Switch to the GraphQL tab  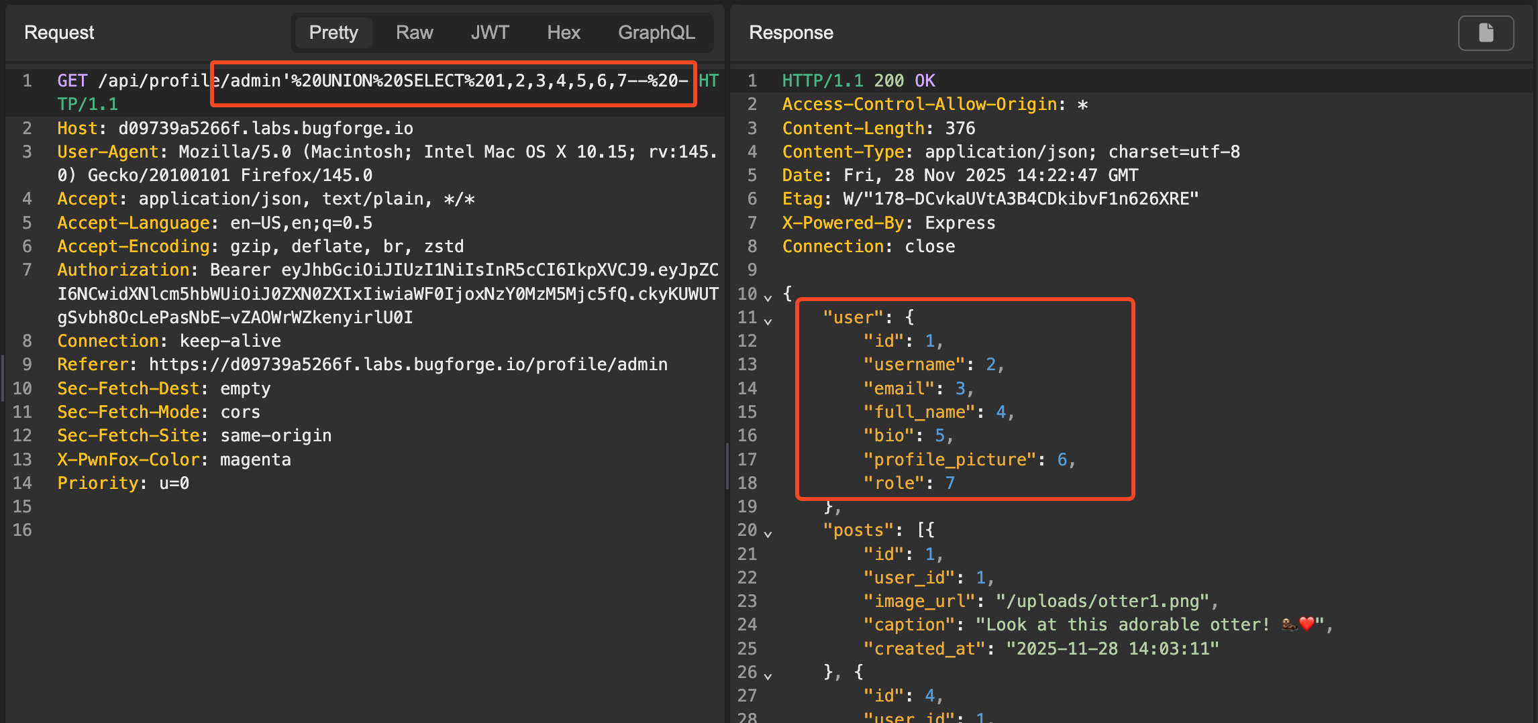(656, 33)
